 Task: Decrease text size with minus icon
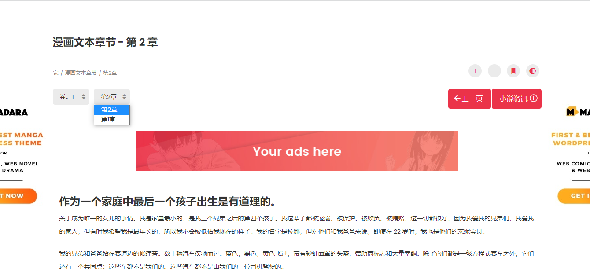tap(494, 71)
